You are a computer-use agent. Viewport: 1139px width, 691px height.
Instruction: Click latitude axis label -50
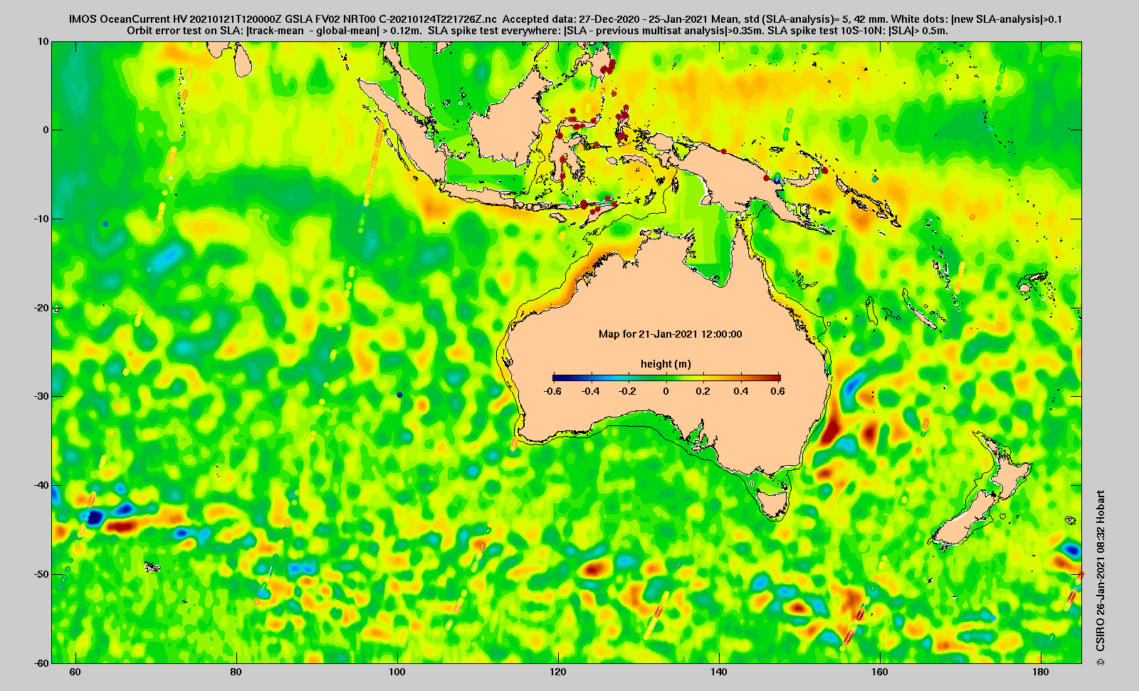(x=41, y=574)
